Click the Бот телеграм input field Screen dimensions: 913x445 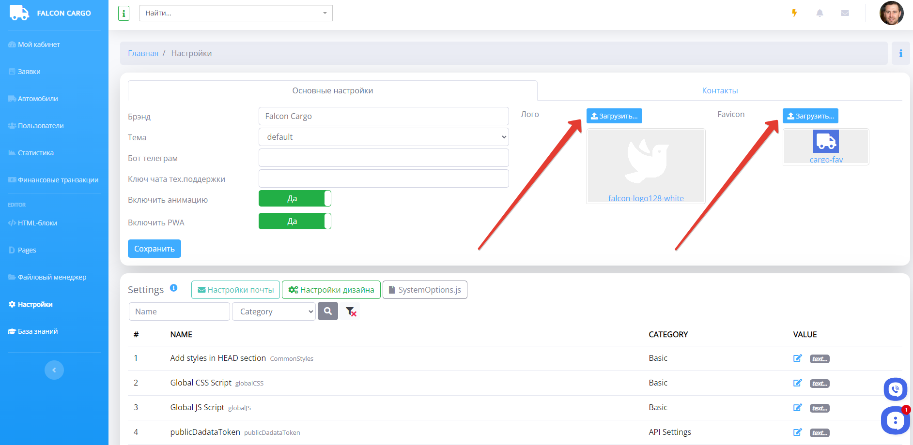pyautogui.click(x=383, y=158)
